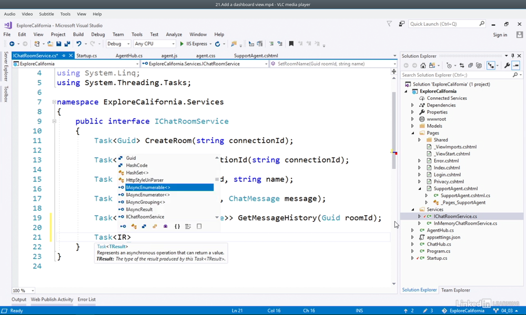Click Solution Explorer Home icon
Image resolution: width=526 pixels, height=315 pixels.
click(x=423, y=65)
